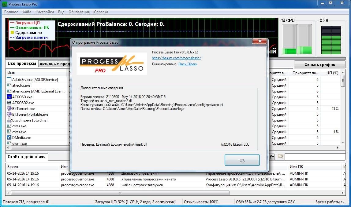Click the Process Lasso Pro logo
The width and height of the screenshot is (351, 207).
(112, 64)
